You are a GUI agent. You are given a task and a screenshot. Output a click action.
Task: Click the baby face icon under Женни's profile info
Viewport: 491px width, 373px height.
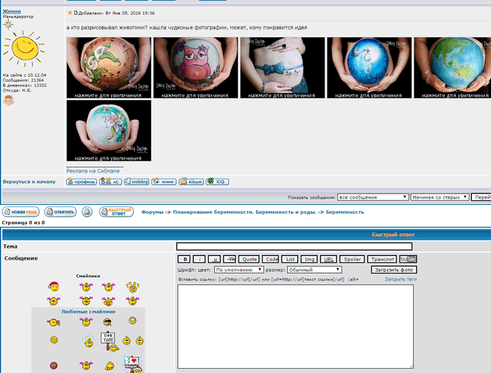[9, 100]
